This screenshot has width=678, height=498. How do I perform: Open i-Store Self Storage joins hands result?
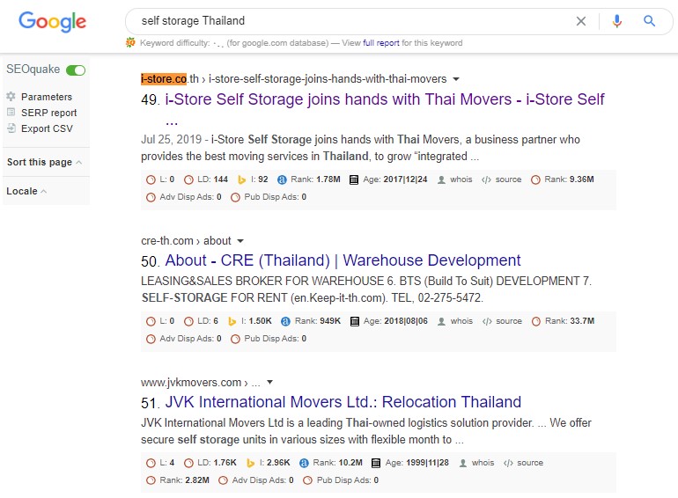click(385, 99)
